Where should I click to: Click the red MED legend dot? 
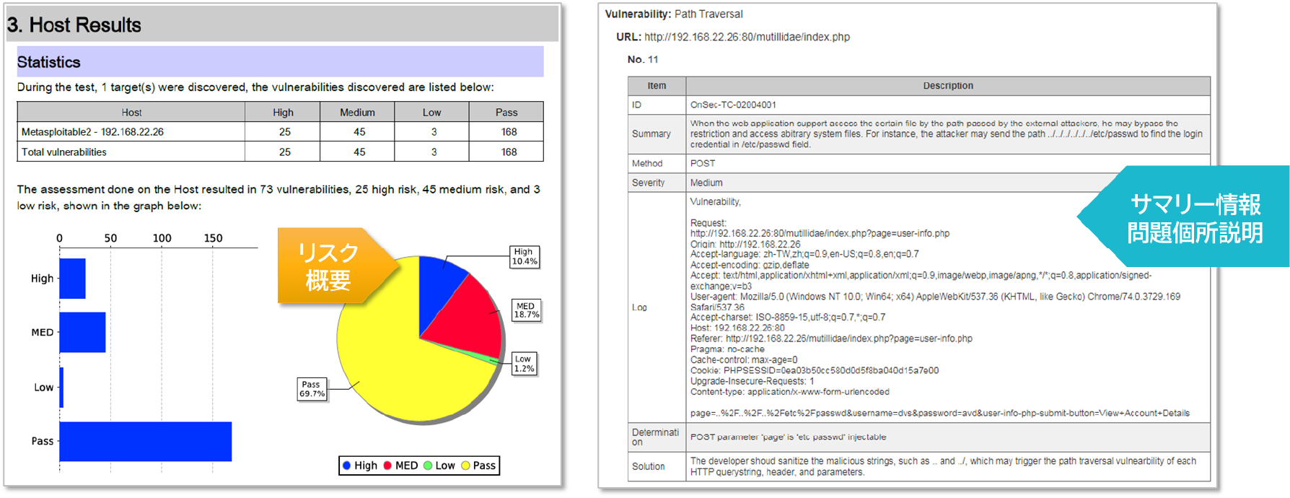(x=387, y=466)
